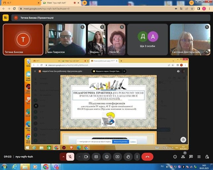Raise hand in the meeting

[127, 156]
